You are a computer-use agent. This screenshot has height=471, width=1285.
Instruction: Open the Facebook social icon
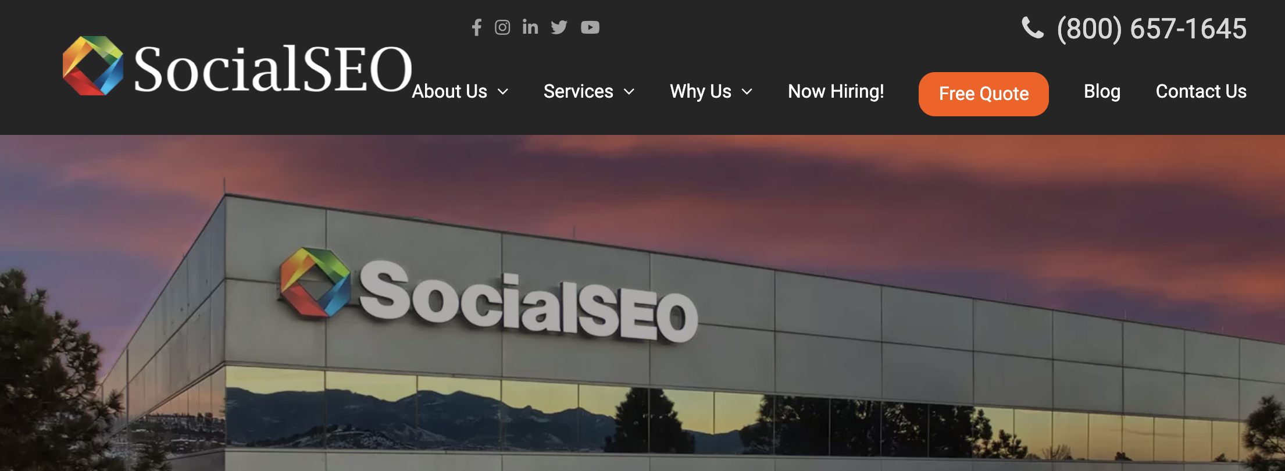[x=477, y=27]
